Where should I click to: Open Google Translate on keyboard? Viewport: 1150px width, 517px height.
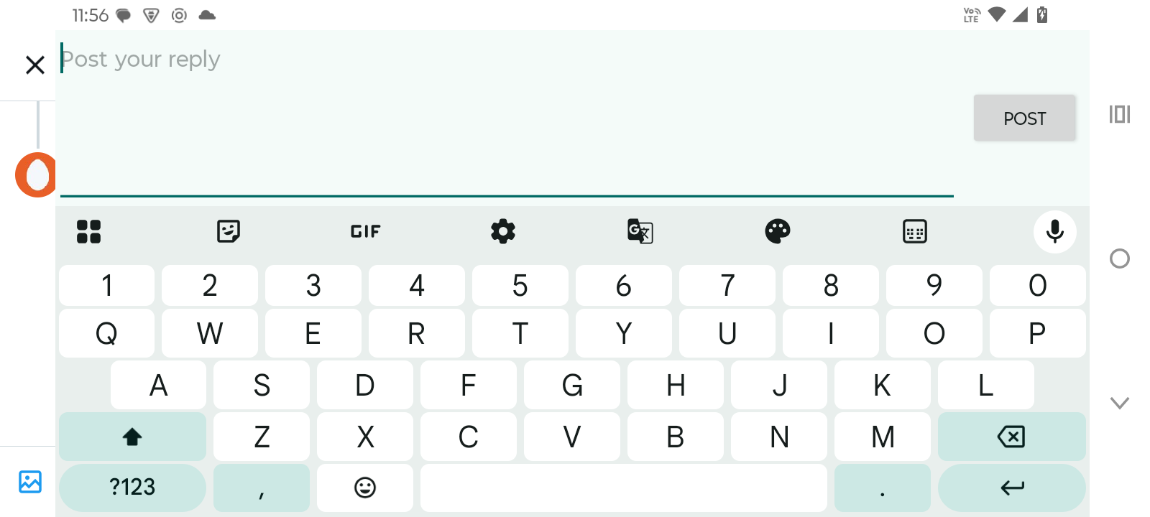tap(640, 231)
